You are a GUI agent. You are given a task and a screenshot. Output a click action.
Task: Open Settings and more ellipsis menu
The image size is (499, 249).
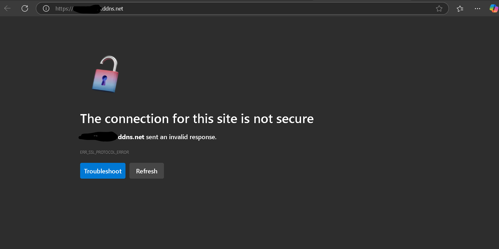point(477,9)
